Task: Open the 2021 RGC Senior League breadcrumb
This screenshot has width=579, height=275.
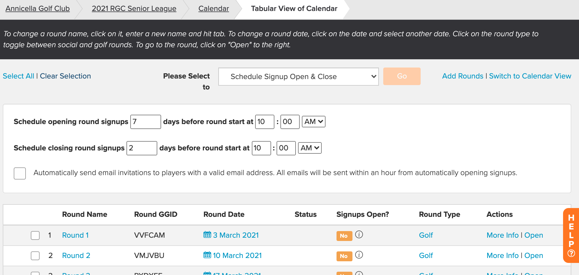Action: [x=134, y=9]
